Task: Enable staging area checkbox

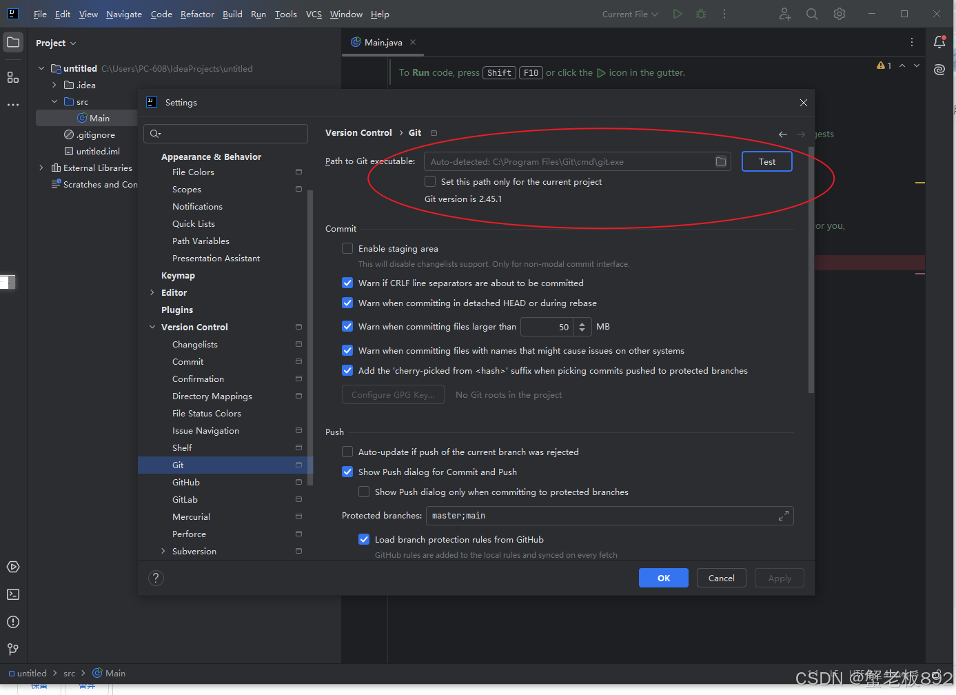Action: [x=347, y=248]
